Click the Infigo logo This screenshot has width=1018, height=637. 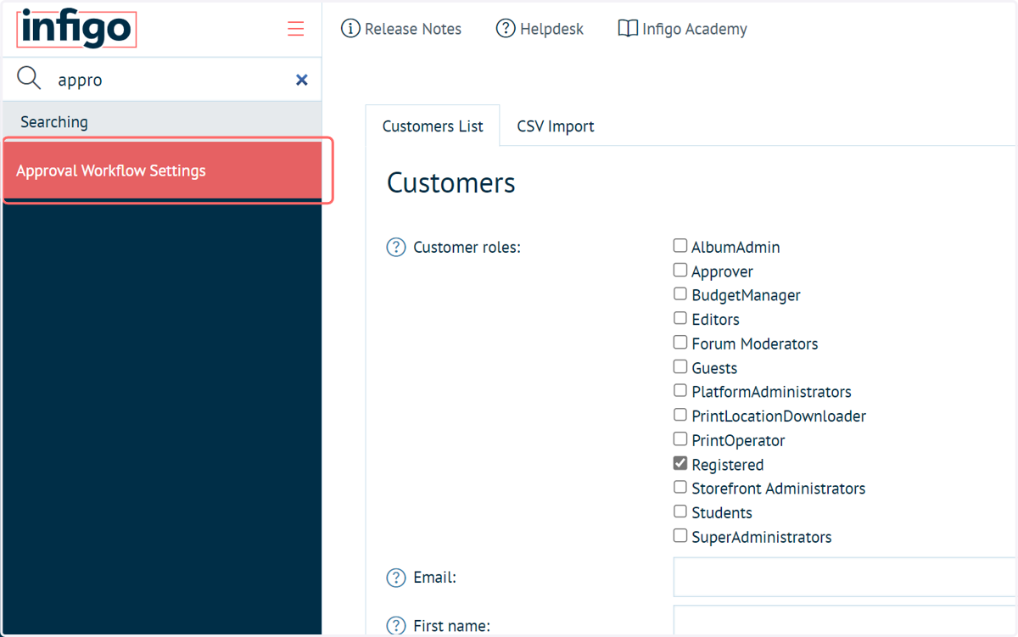click(76, 29)
